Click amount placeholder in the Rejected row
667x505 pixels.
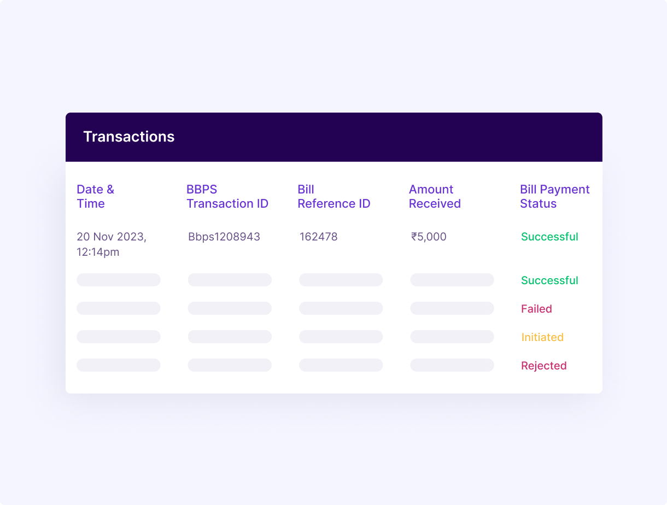coord(452,365)
